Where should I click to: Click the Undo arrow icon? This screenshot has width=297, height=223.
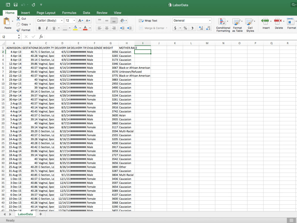pos(23,5)
